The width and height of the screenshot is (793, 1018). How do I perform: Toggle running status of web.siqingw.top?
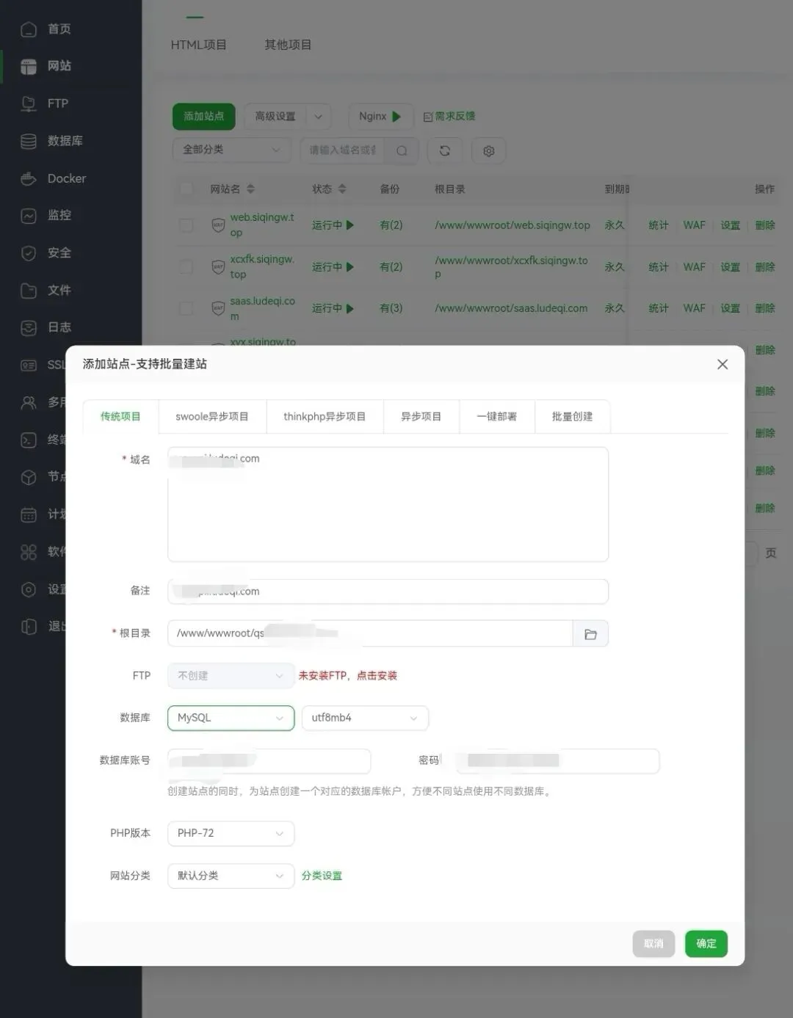(333, 225)
